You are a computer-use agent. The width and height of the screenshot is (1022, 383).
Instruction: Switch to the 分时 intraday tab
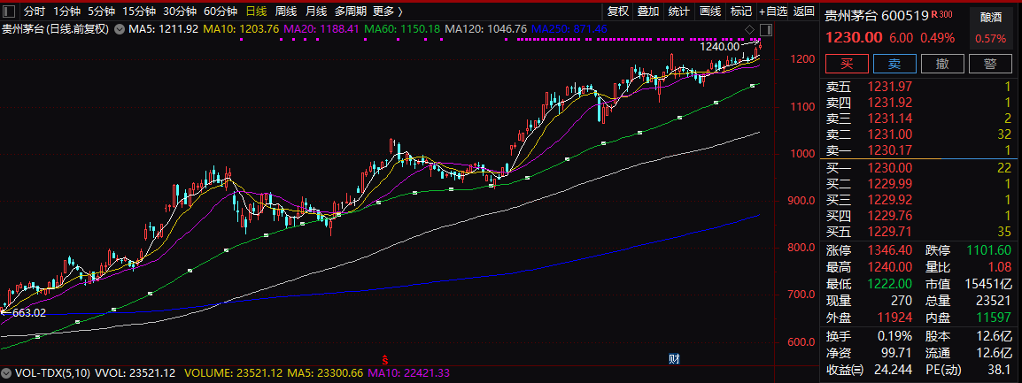click(x=33, y=11)
